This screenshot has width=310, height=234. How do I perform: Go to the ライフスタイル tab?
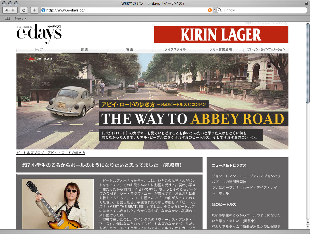[175, 49]
